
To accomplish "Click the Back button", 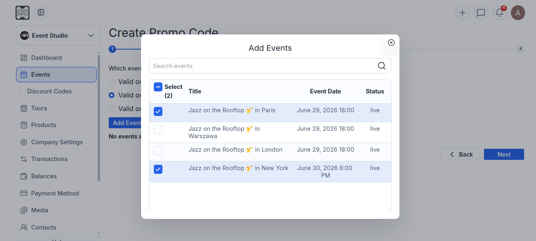I will [460, 155].
